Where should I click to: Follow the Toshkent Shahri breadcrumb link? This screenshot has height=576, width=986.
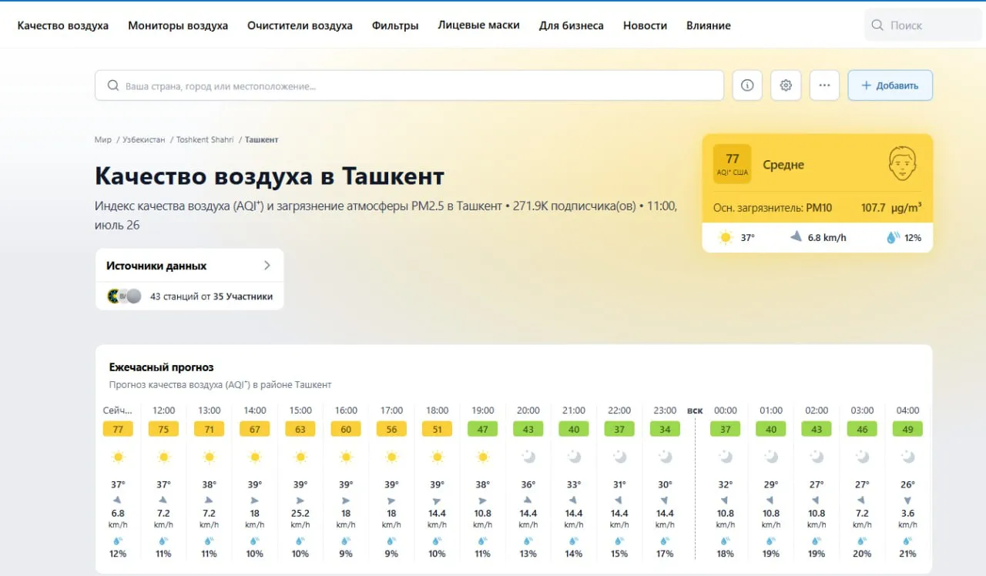204,139
